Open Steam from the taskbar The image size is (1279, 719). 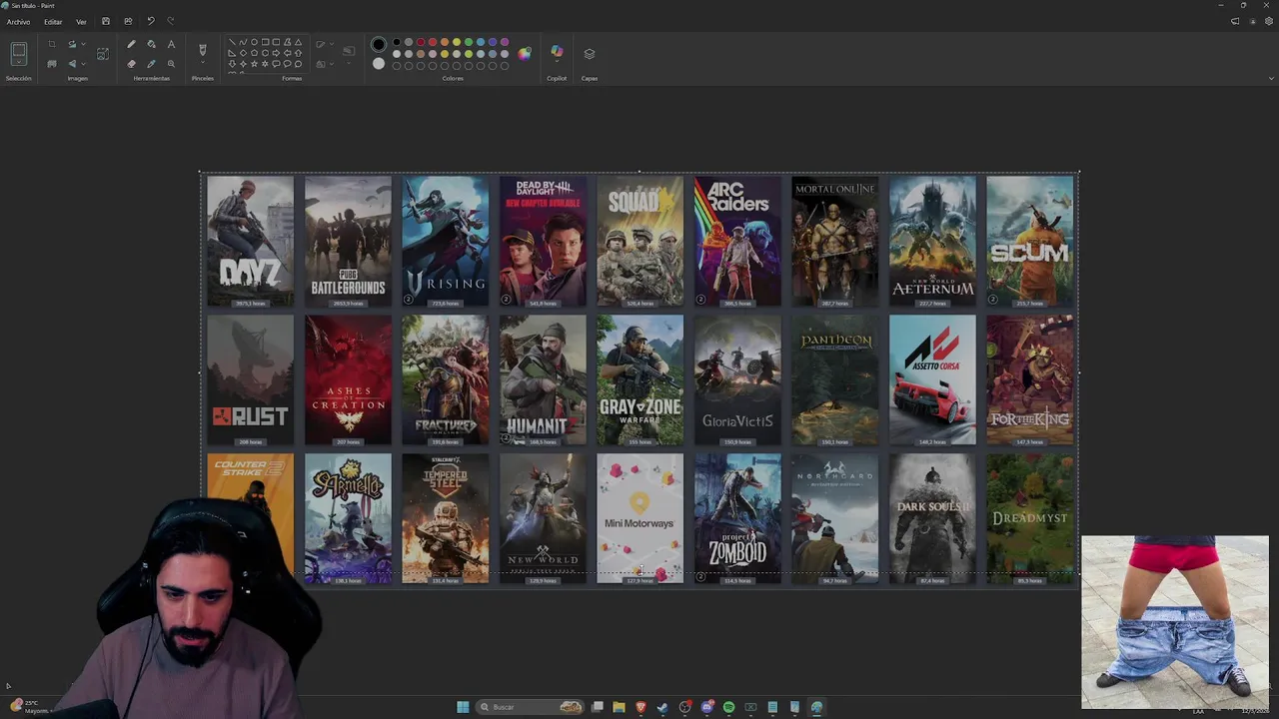(x=662, y=707)
